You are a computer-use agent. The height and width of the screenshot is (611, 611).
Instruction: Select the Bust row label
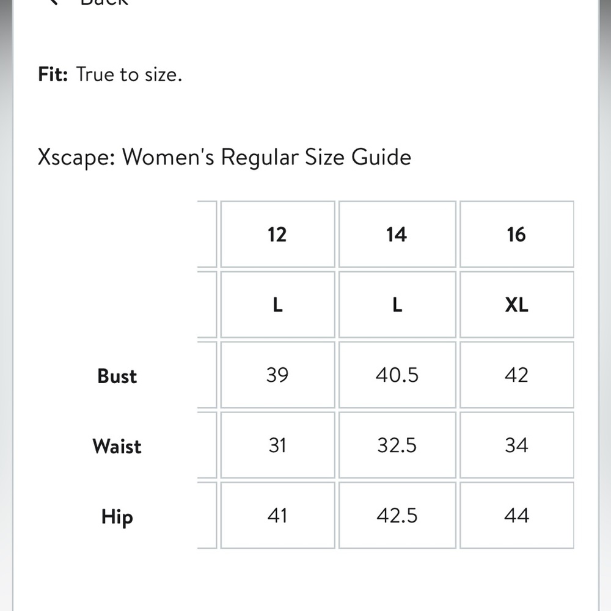click(x=117, y=376)
